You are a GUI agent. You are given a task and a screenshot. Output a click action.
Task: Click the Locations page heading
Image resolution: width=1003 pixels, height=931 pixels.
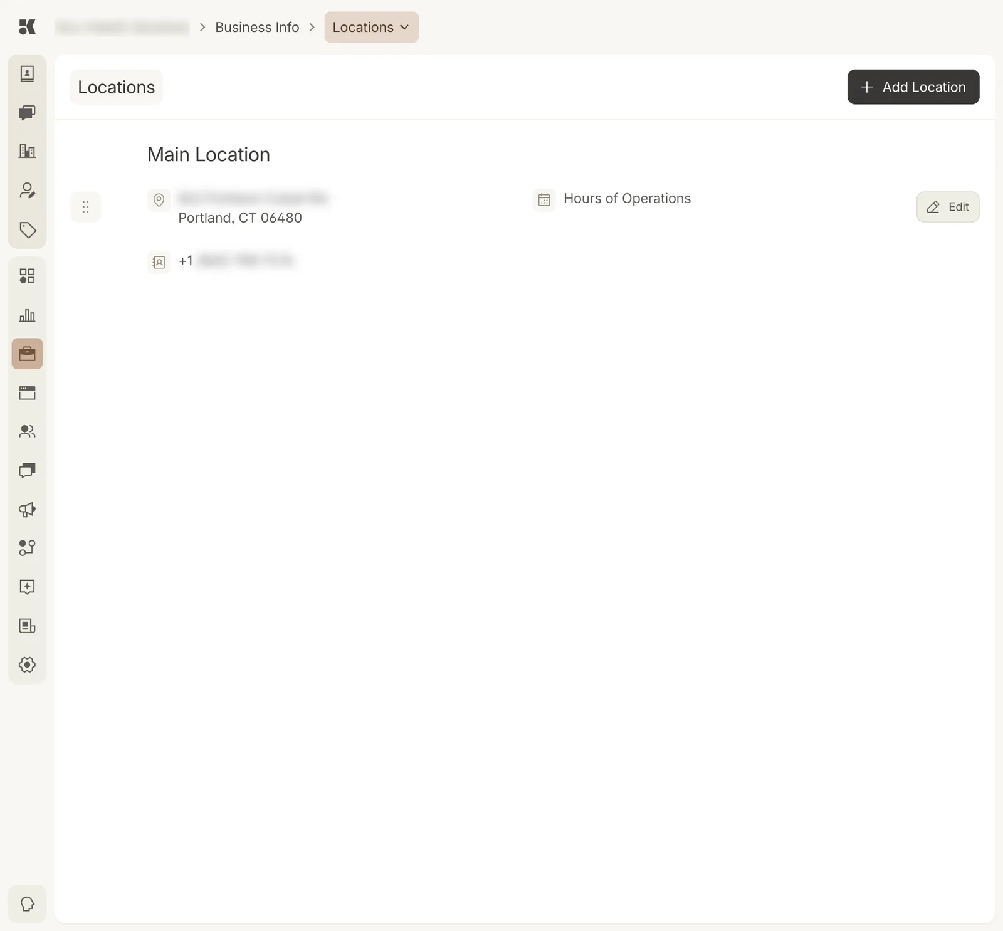tap(117, 87)
